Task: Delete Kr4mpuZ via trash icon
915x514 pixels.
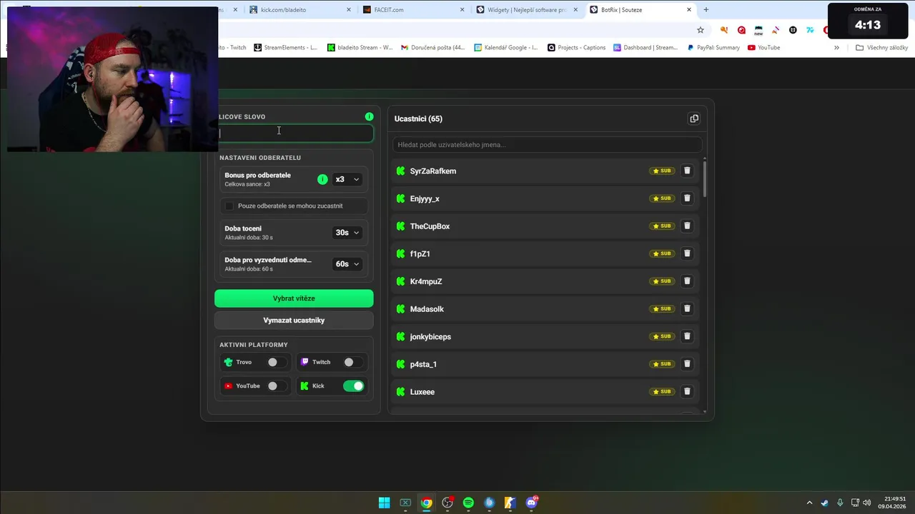Action: pos(687,281)
